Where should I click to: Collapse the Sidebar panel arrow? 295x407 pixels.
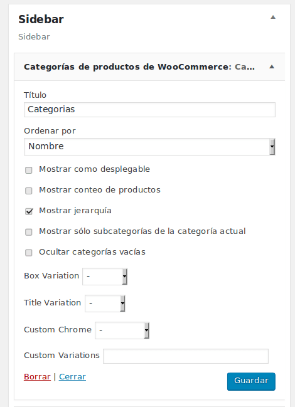(272, 18)
